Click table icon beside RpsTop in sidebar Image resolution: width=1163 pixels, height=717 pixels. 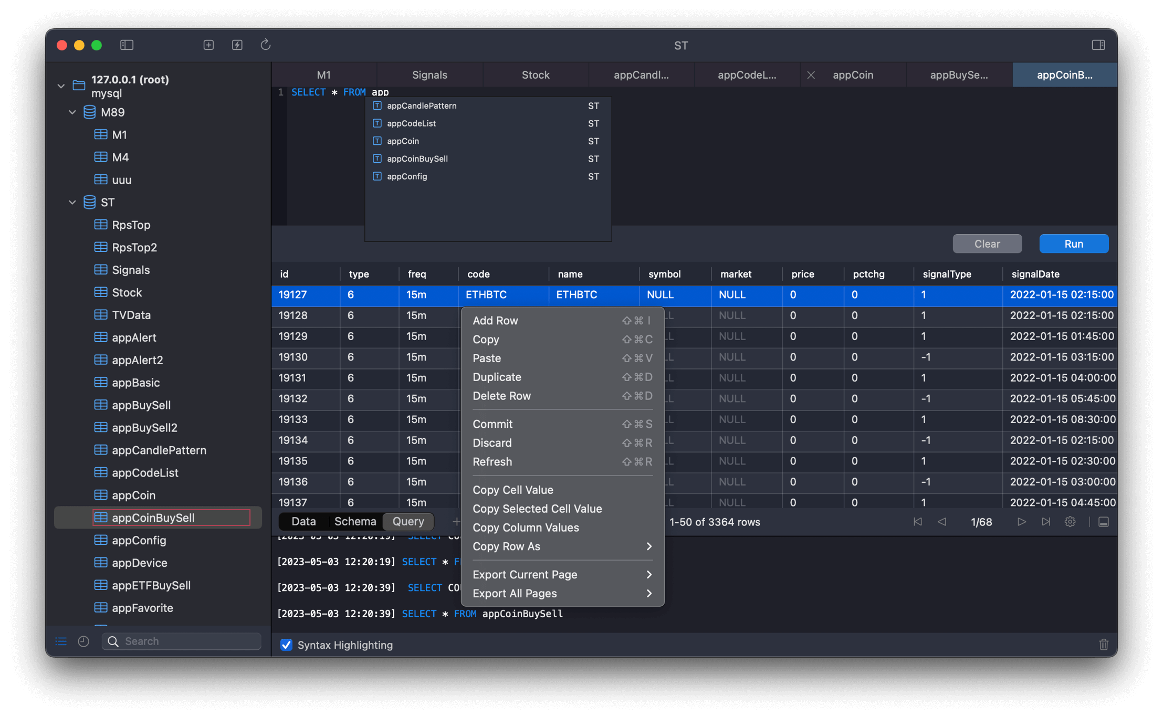(x=101, y=225)
